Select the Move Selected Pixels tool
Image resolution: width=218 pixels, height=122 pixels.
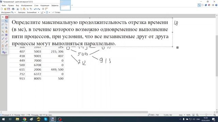[x=6, y=21]
